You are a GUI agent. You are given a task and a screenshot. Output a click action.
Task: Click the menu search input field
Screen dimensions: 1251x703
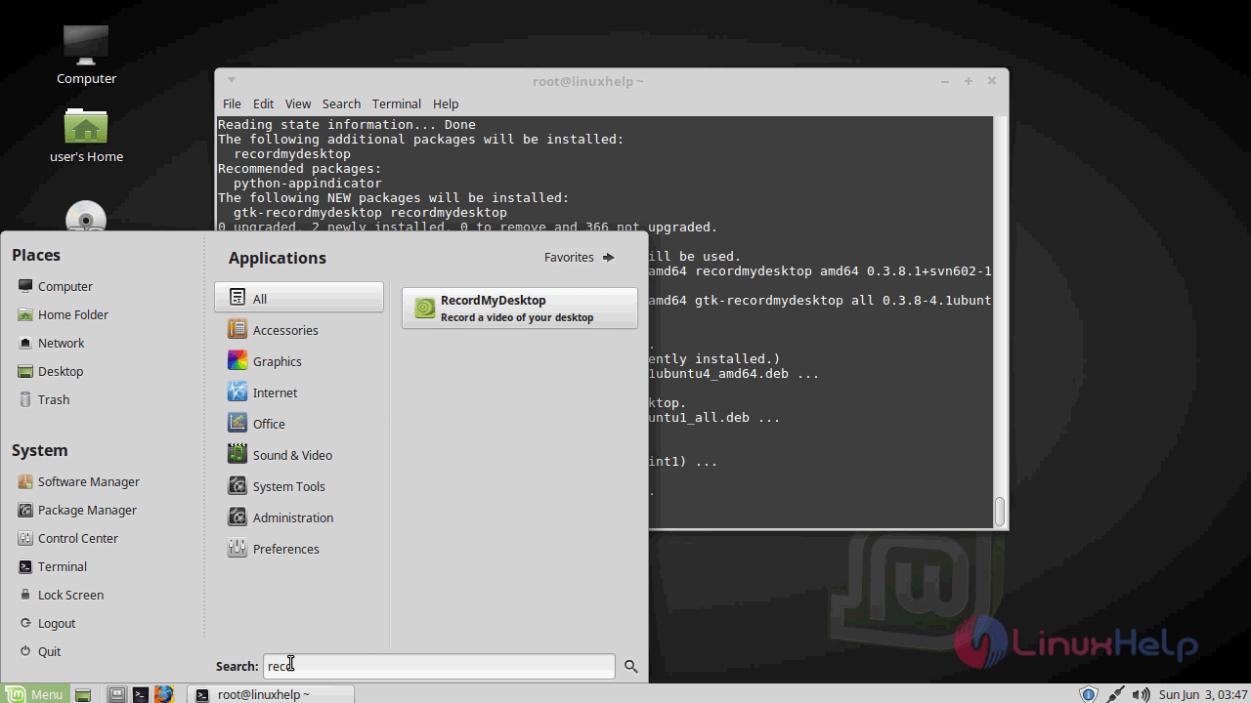click(439, 666)
